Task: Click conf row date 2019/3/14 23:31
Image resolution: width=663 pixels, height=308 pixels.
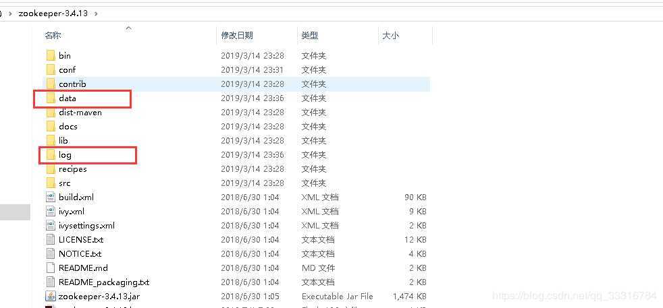Action: [x=252, y=69]
